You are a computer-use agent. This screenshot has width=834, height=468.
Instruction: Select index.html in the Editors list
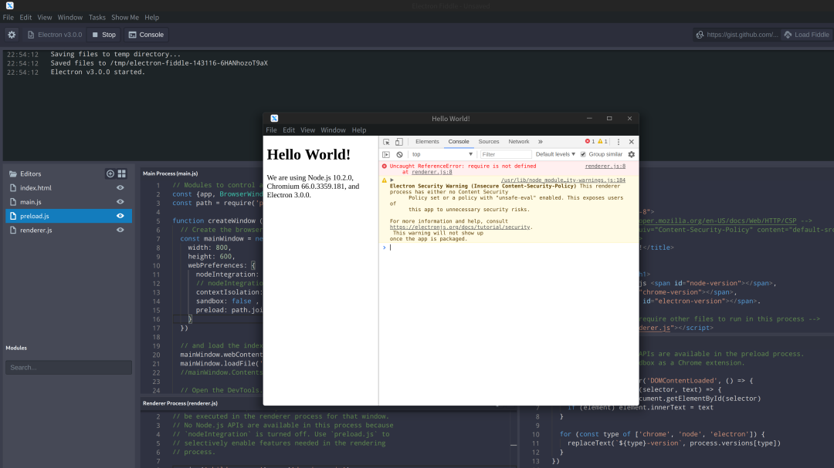[x=69, y=187]
